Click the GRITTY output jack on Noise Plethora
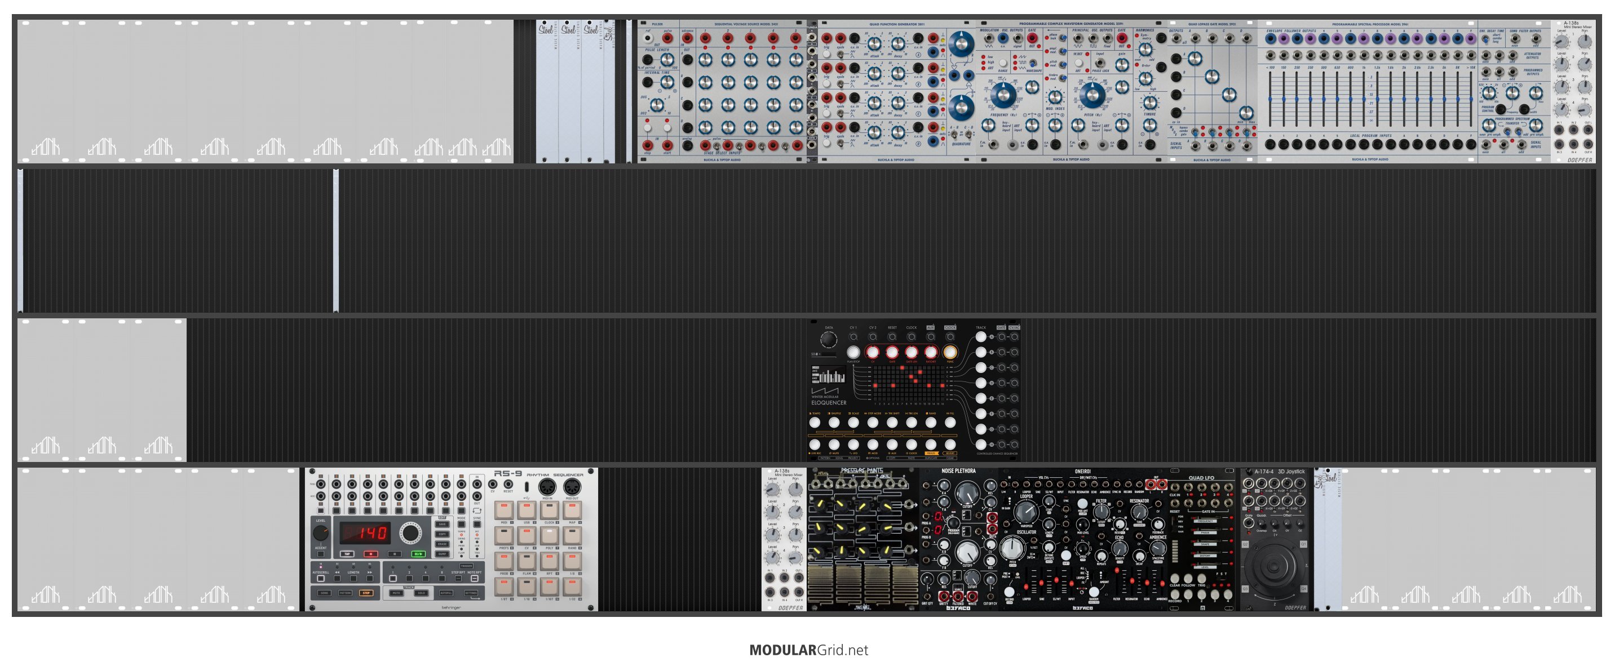Image resolution: width=1619 pixels, height=662 pixels. (943, 596)
